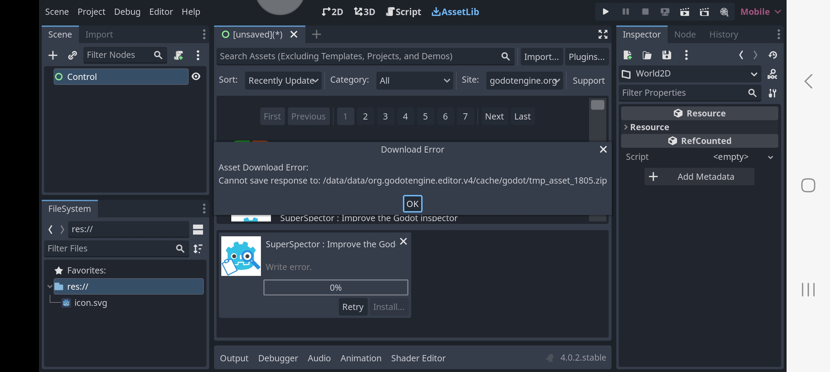Image resolution: width=830 pixels, height=372 pixels.
Task: Add a new child node with plus icon
Action: (x=52, y=55)
